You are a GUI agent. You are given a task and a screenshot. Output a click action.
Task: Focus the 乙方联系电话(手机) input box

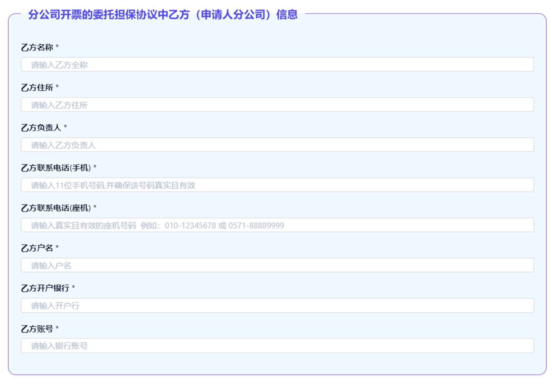tap(277, 185)
